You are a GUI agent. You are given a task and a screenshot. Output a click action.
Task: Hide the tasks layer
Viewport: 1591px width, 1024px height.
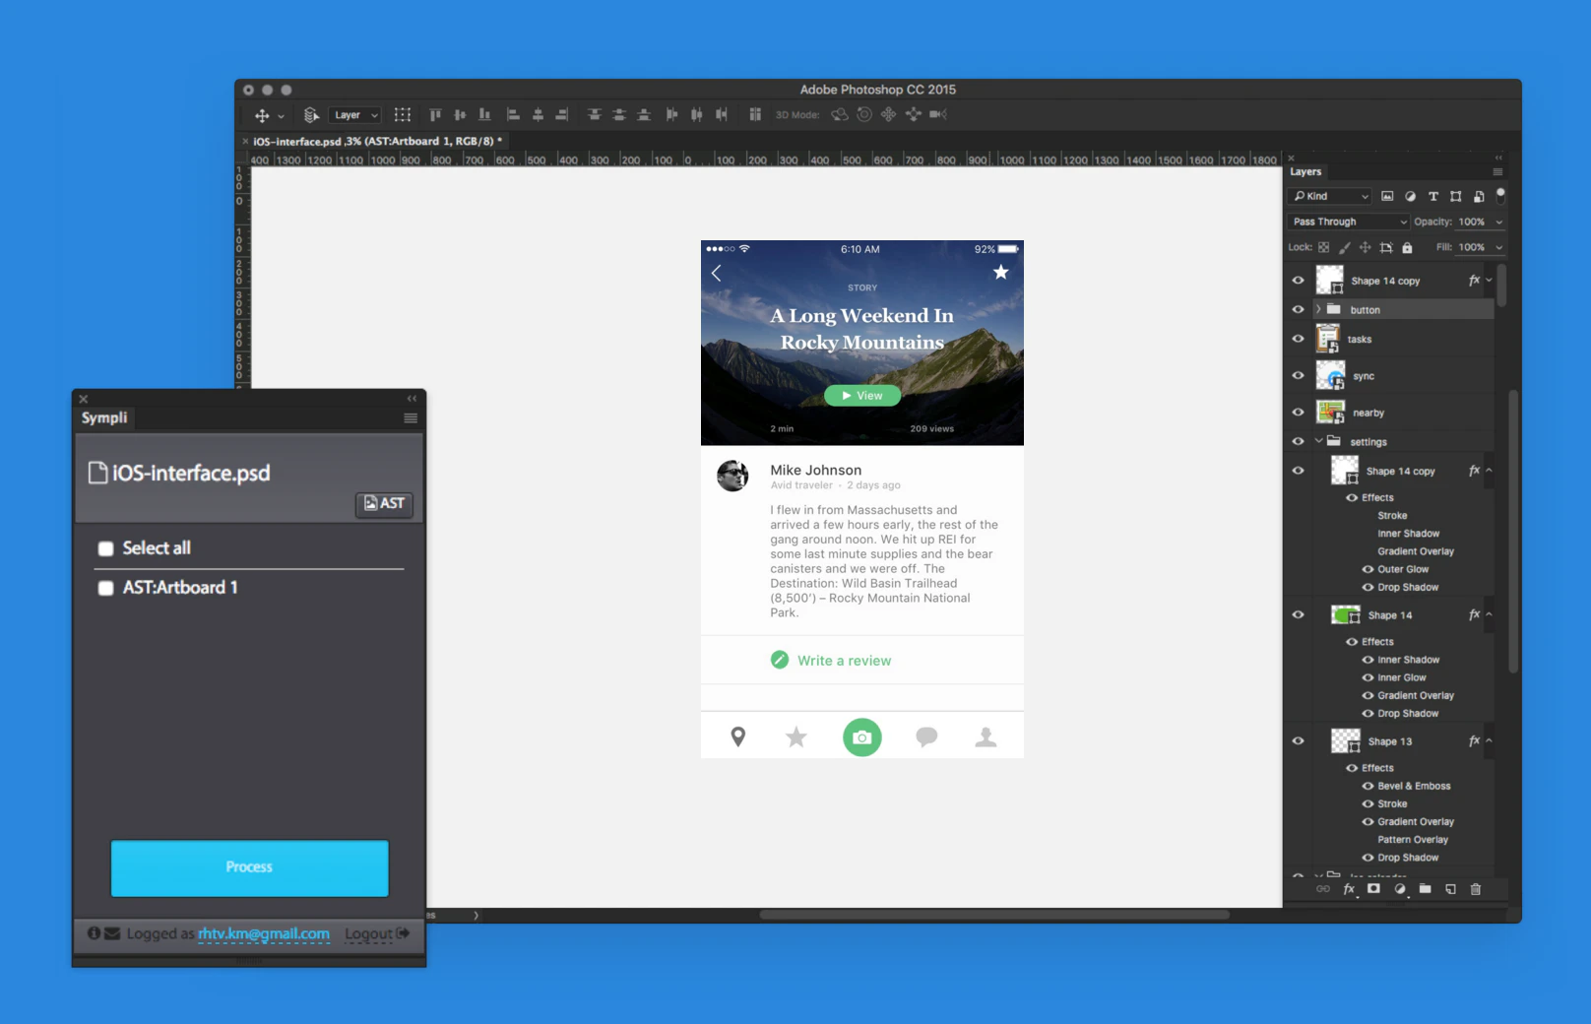point(1298,339)
